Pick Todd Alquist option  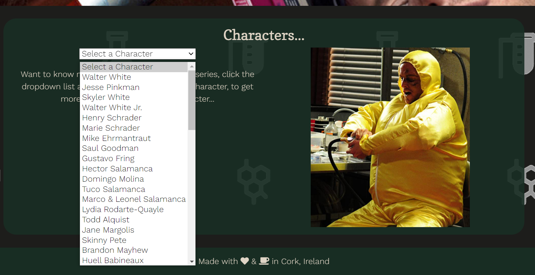[x=134, y=220]
